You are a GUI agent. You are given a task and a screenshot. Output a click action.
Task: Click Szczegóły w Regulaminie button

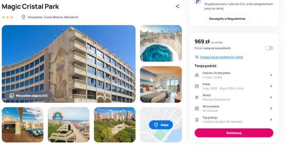pos(227,19)
